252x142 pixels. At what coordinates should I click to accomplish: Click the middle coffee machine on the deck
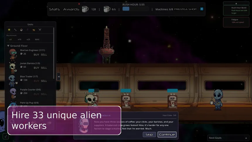(126, 102)
